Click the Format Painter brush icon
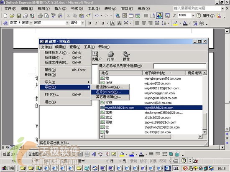Screen dimensions: 230x172 click(88, 15)
